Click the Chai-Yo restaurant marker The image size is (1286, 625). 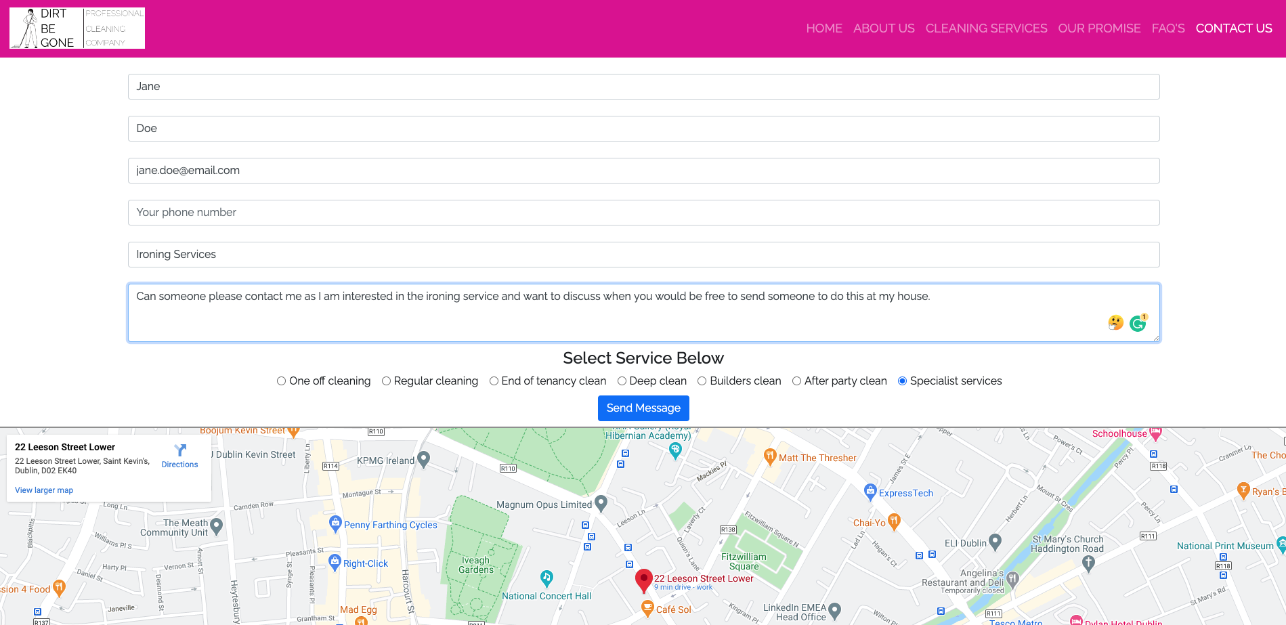894,521
